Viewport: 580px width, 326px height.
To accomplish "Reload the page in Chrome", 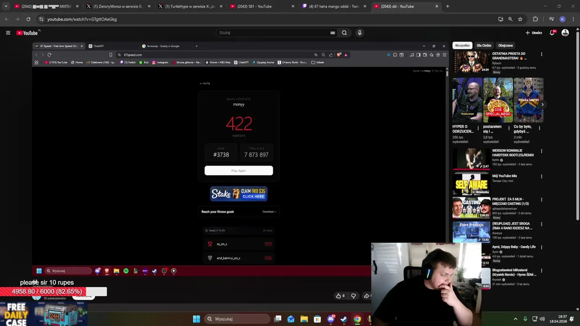I will (x=28, y=19).
